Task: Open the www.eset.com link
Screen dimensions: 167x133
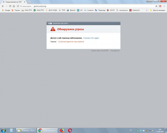Action: coord(115,51)
